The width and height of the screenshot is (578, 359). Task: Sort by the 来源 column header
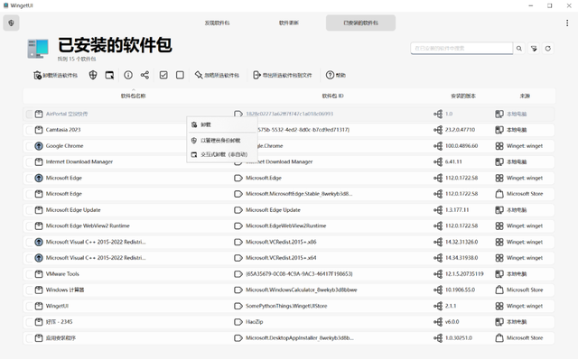(x=525, y=96)
